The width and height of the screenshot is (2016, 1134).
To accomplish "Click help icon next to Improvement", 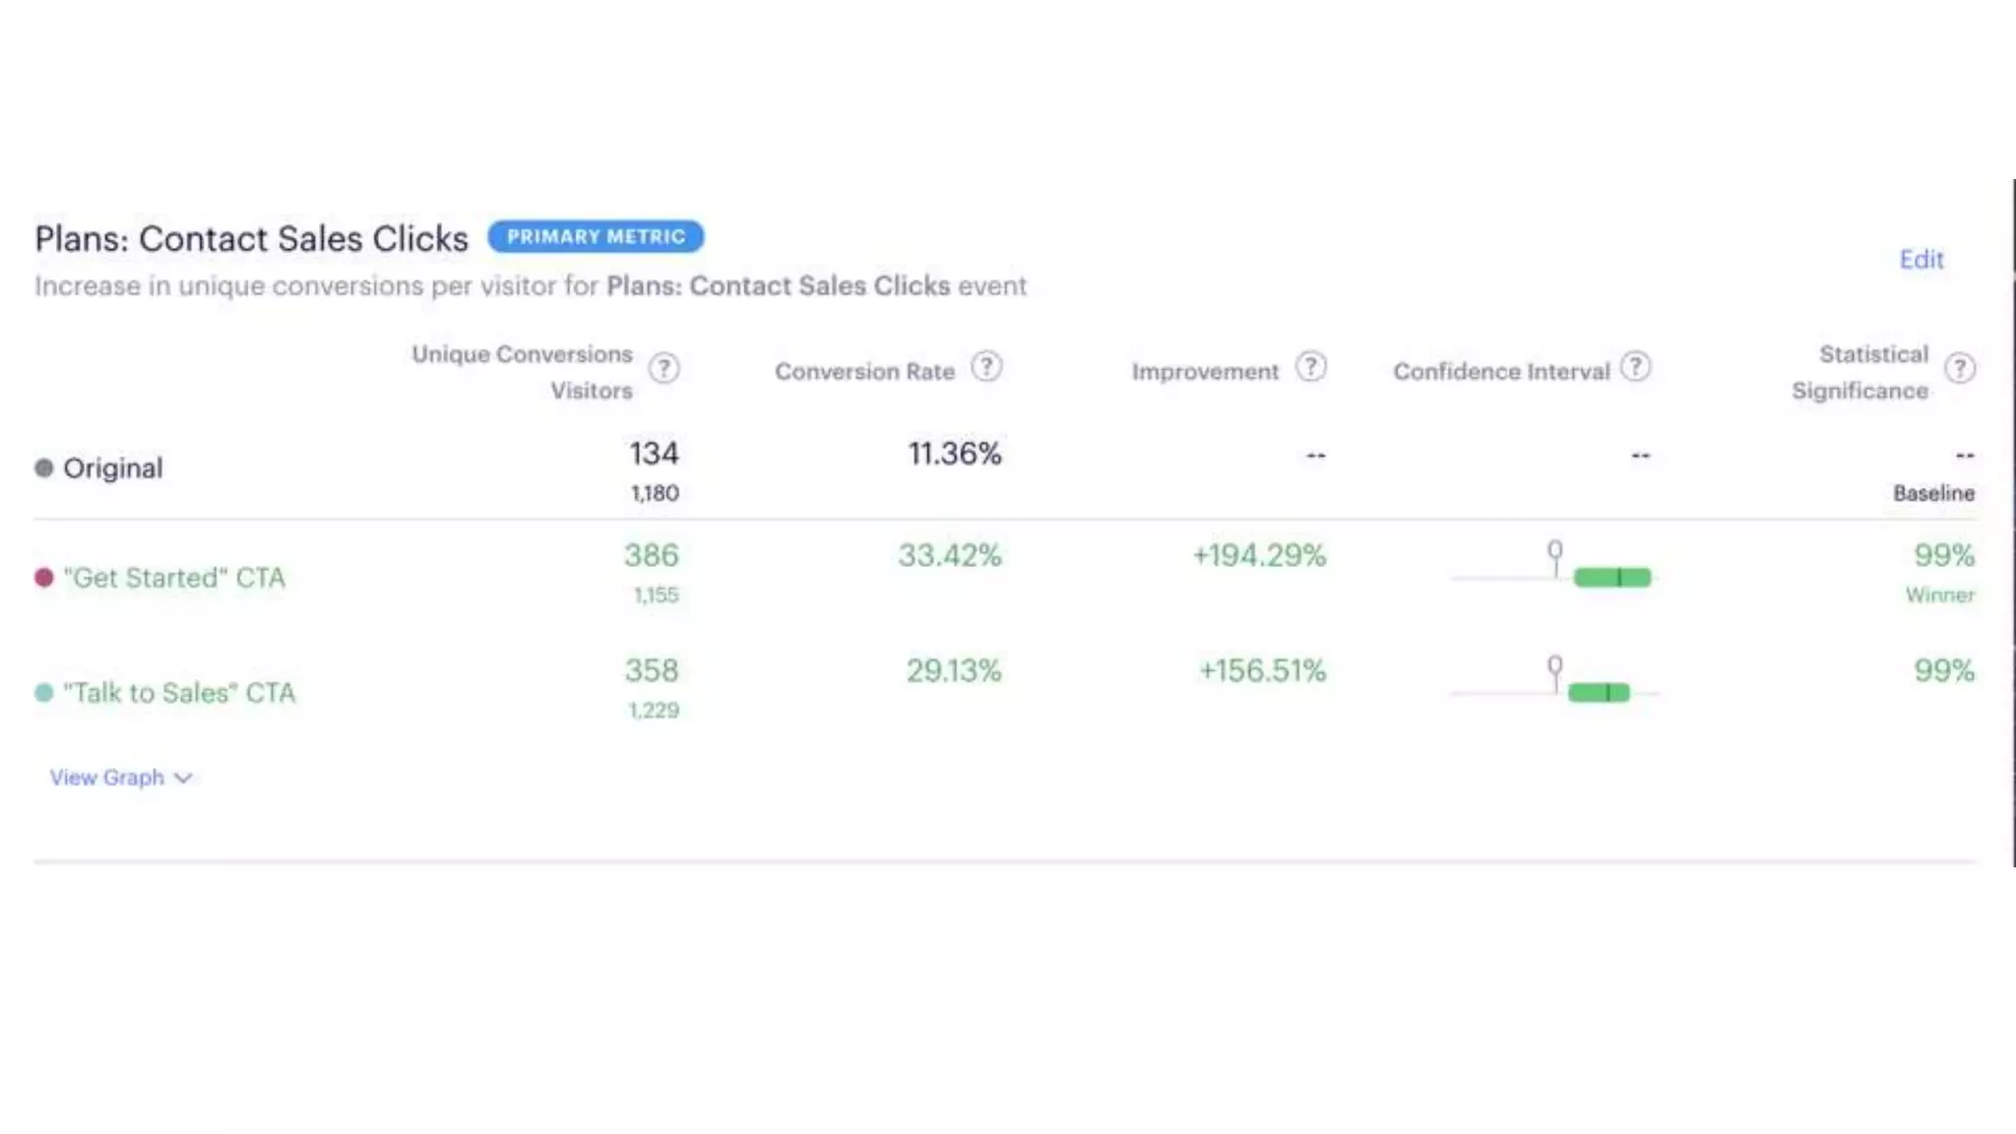I will tap(1310, 367).
